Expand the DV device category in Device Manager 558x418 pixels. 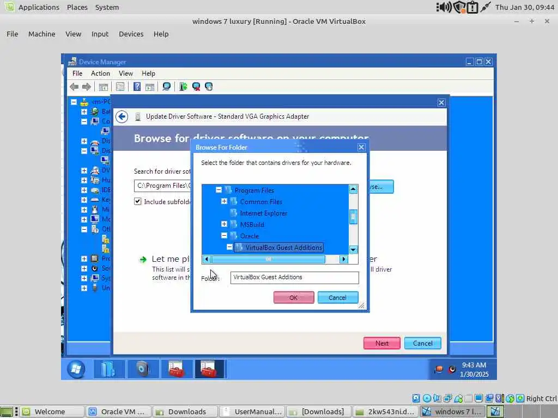84,170
